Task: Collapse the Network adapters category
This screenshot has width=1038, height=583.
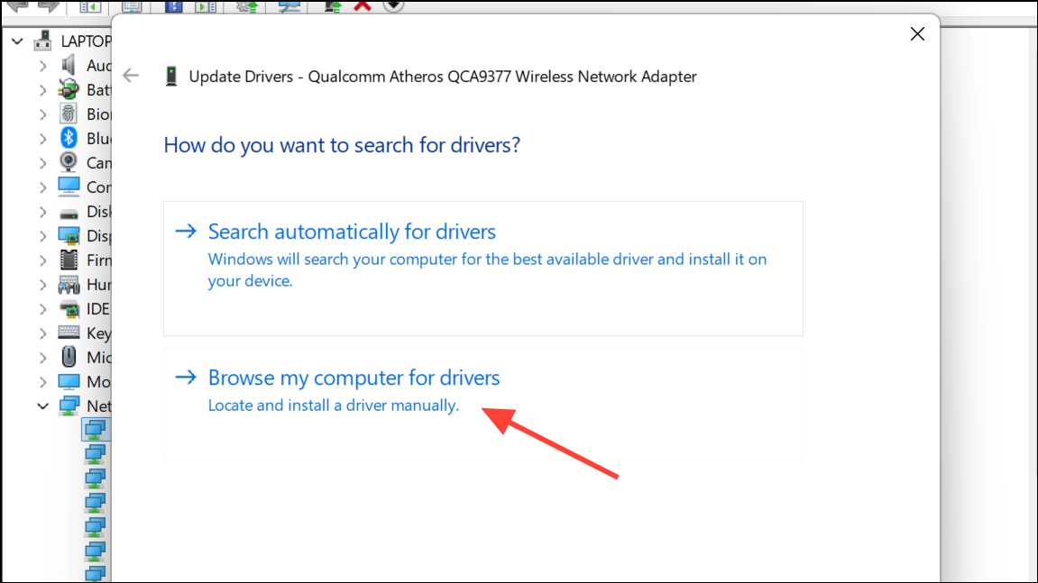Action: [x=42, y=406]
